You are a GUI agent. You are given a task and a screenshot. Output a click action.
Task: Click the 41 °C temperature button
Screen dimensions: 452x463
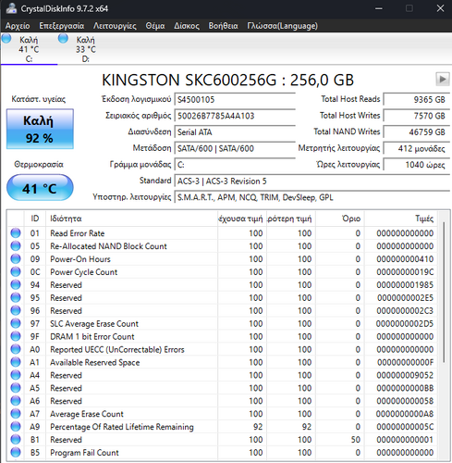[x=40, y=188]
